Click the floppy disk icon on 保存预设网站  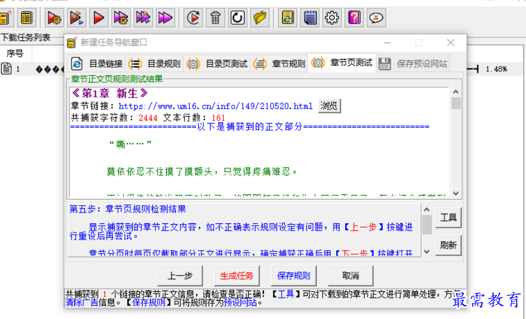click(385, 64)
